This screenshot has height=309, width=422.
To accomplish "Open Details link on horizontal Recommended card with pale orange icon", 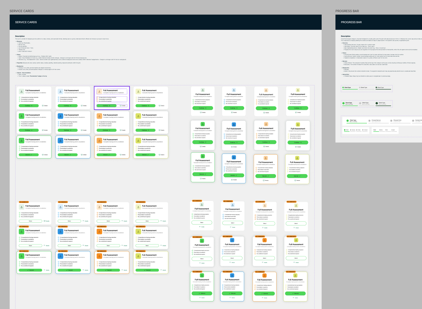I will [x=124, y=221].
